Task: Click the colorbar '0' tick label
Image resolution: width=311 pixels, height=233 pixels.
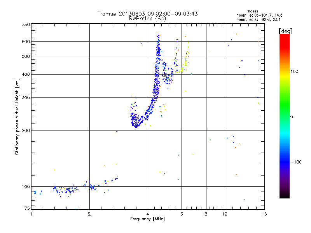Action: point(292,117)
